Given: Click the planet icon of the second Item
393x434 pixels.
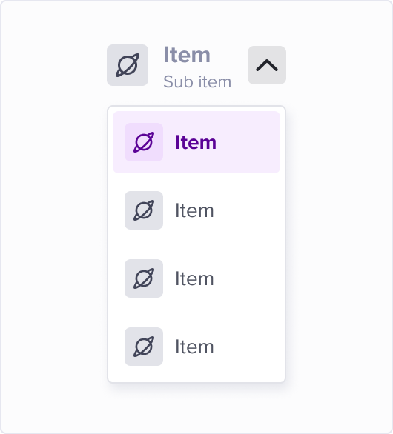Looking at the screenshot, I should tap(144, 210).
